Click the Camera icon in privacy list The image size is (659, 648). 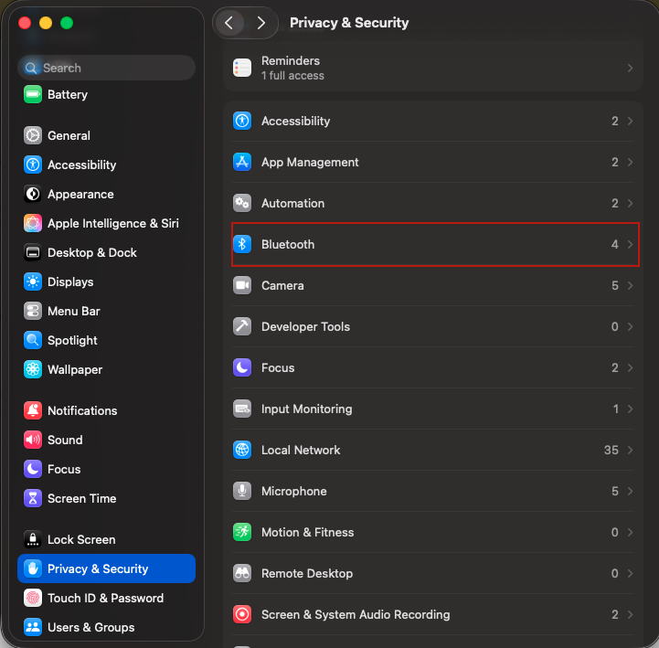[x=242, y=285]
